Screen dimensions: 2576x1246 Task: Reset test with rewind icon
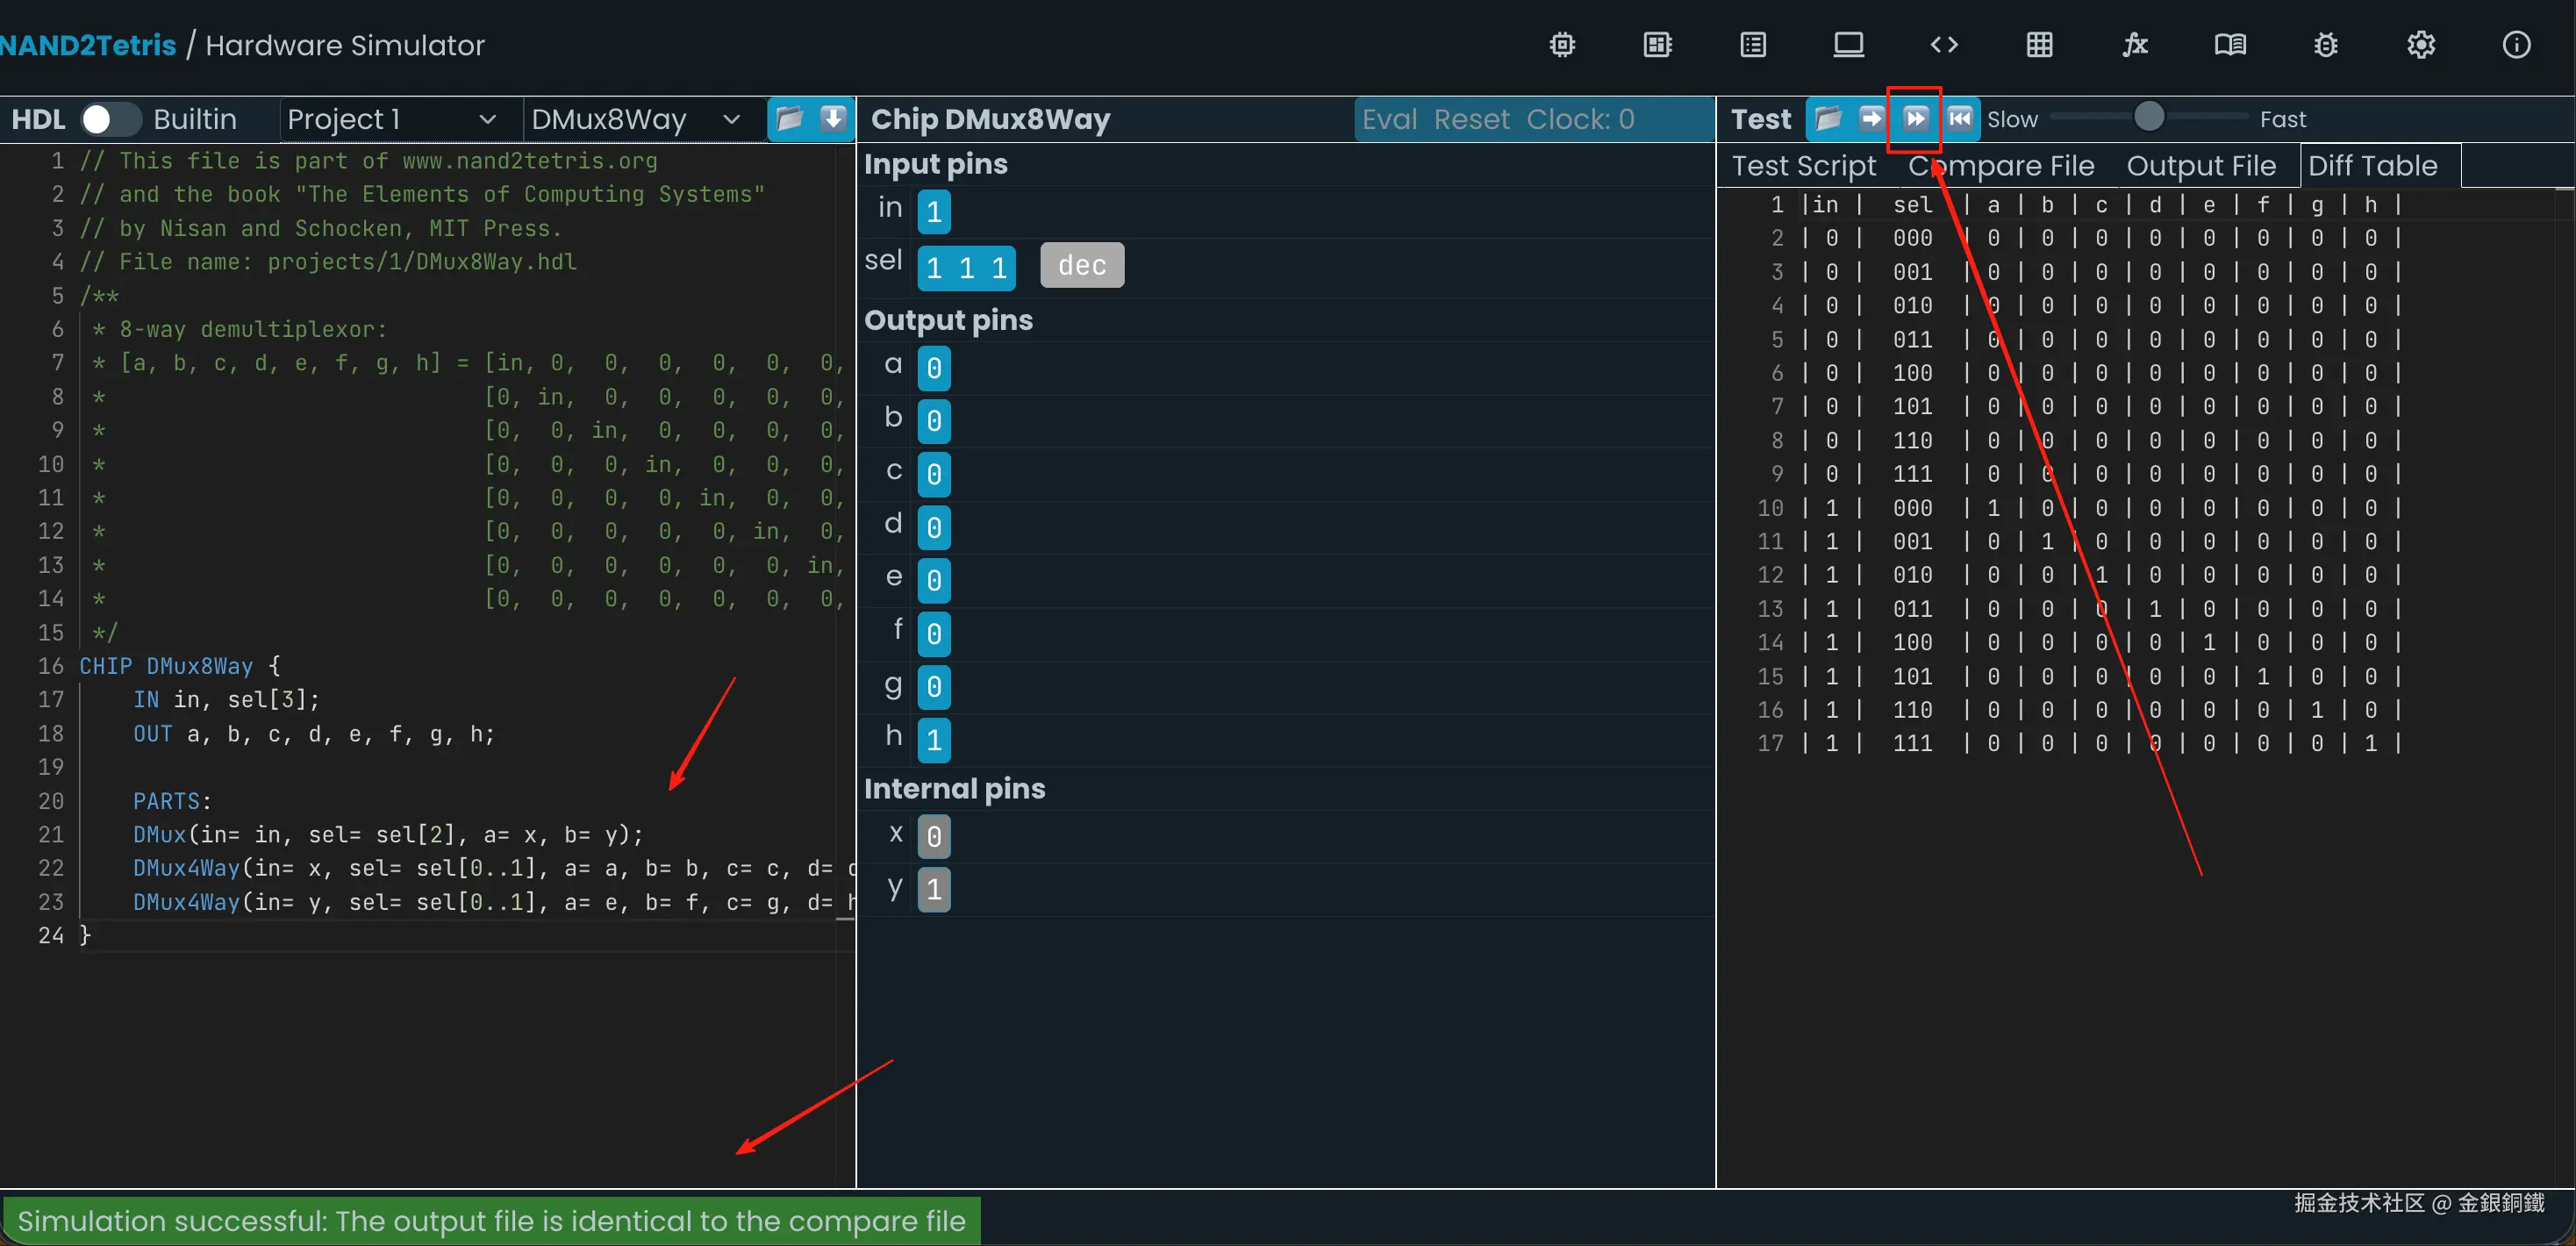(x=1960, y=119)
